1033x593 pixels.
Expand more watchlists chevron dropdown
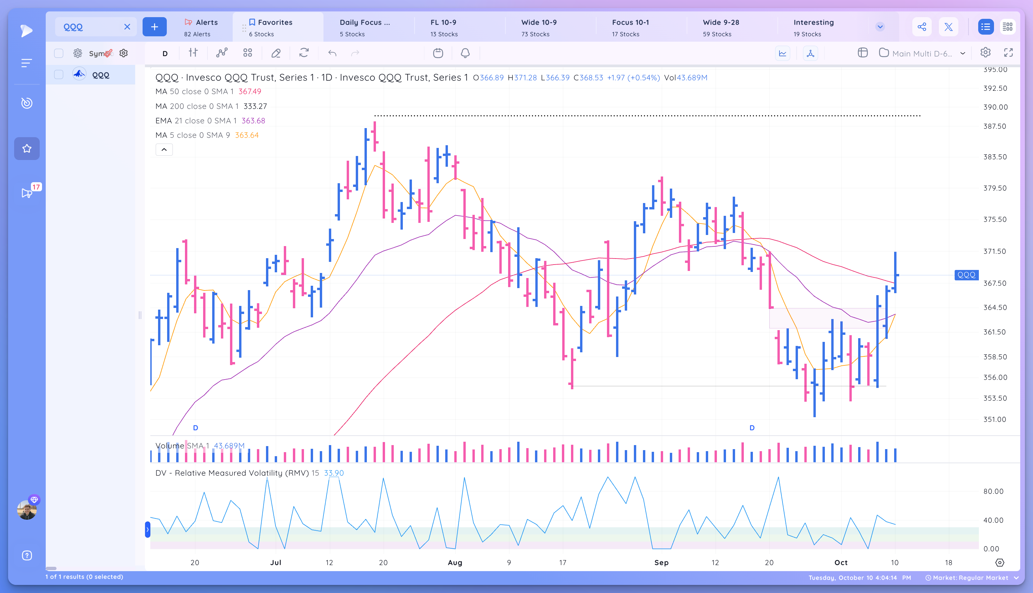click(x=880, y=27)
